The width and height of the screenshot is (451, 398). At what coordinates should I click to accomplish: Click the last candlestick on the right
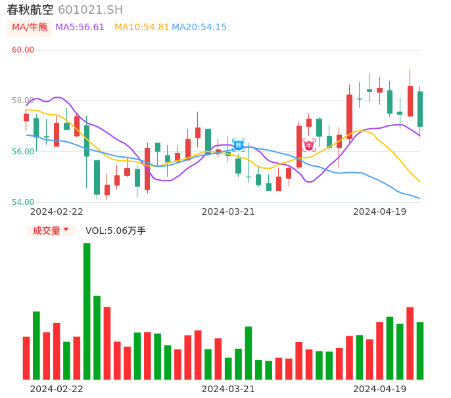tap(419, 108)
